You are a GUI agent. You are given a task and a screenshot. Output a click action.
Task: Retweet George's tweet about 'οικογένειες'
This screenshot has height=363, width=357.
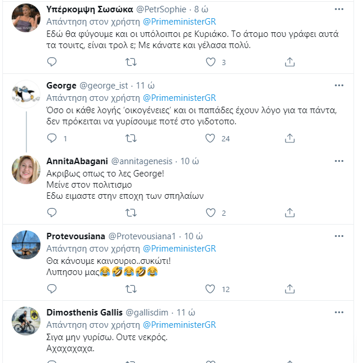131,138
